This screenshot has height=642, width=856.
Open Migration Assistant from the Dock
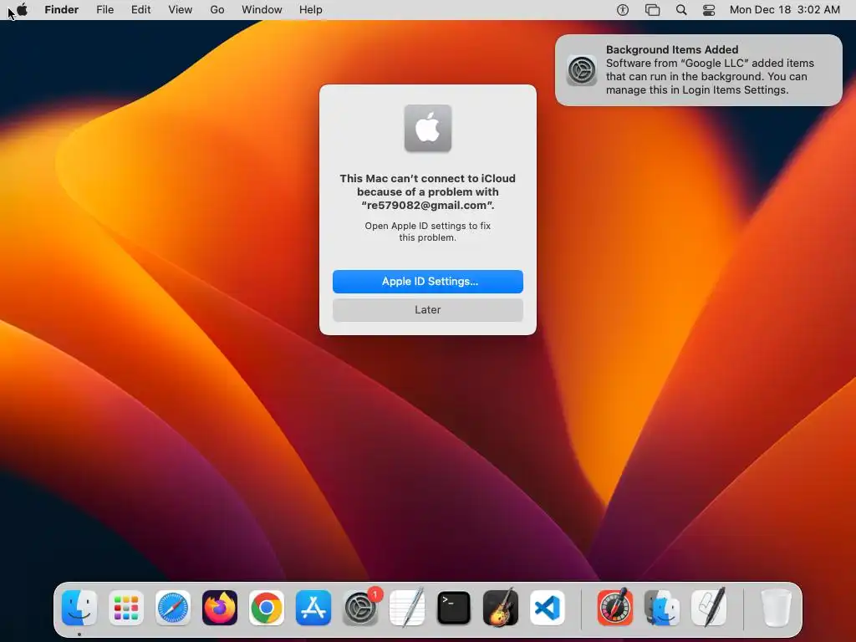(x=662, y=608)
